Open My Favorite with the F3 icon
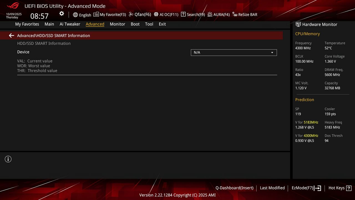Image resolution: width=355 pixels, height=200 pixels. coord(96,14)
